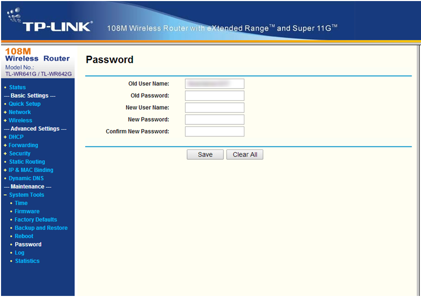Open the Status page
This screenshot has height=297, width=421.
pyautogui.click(x=17, y=88)
